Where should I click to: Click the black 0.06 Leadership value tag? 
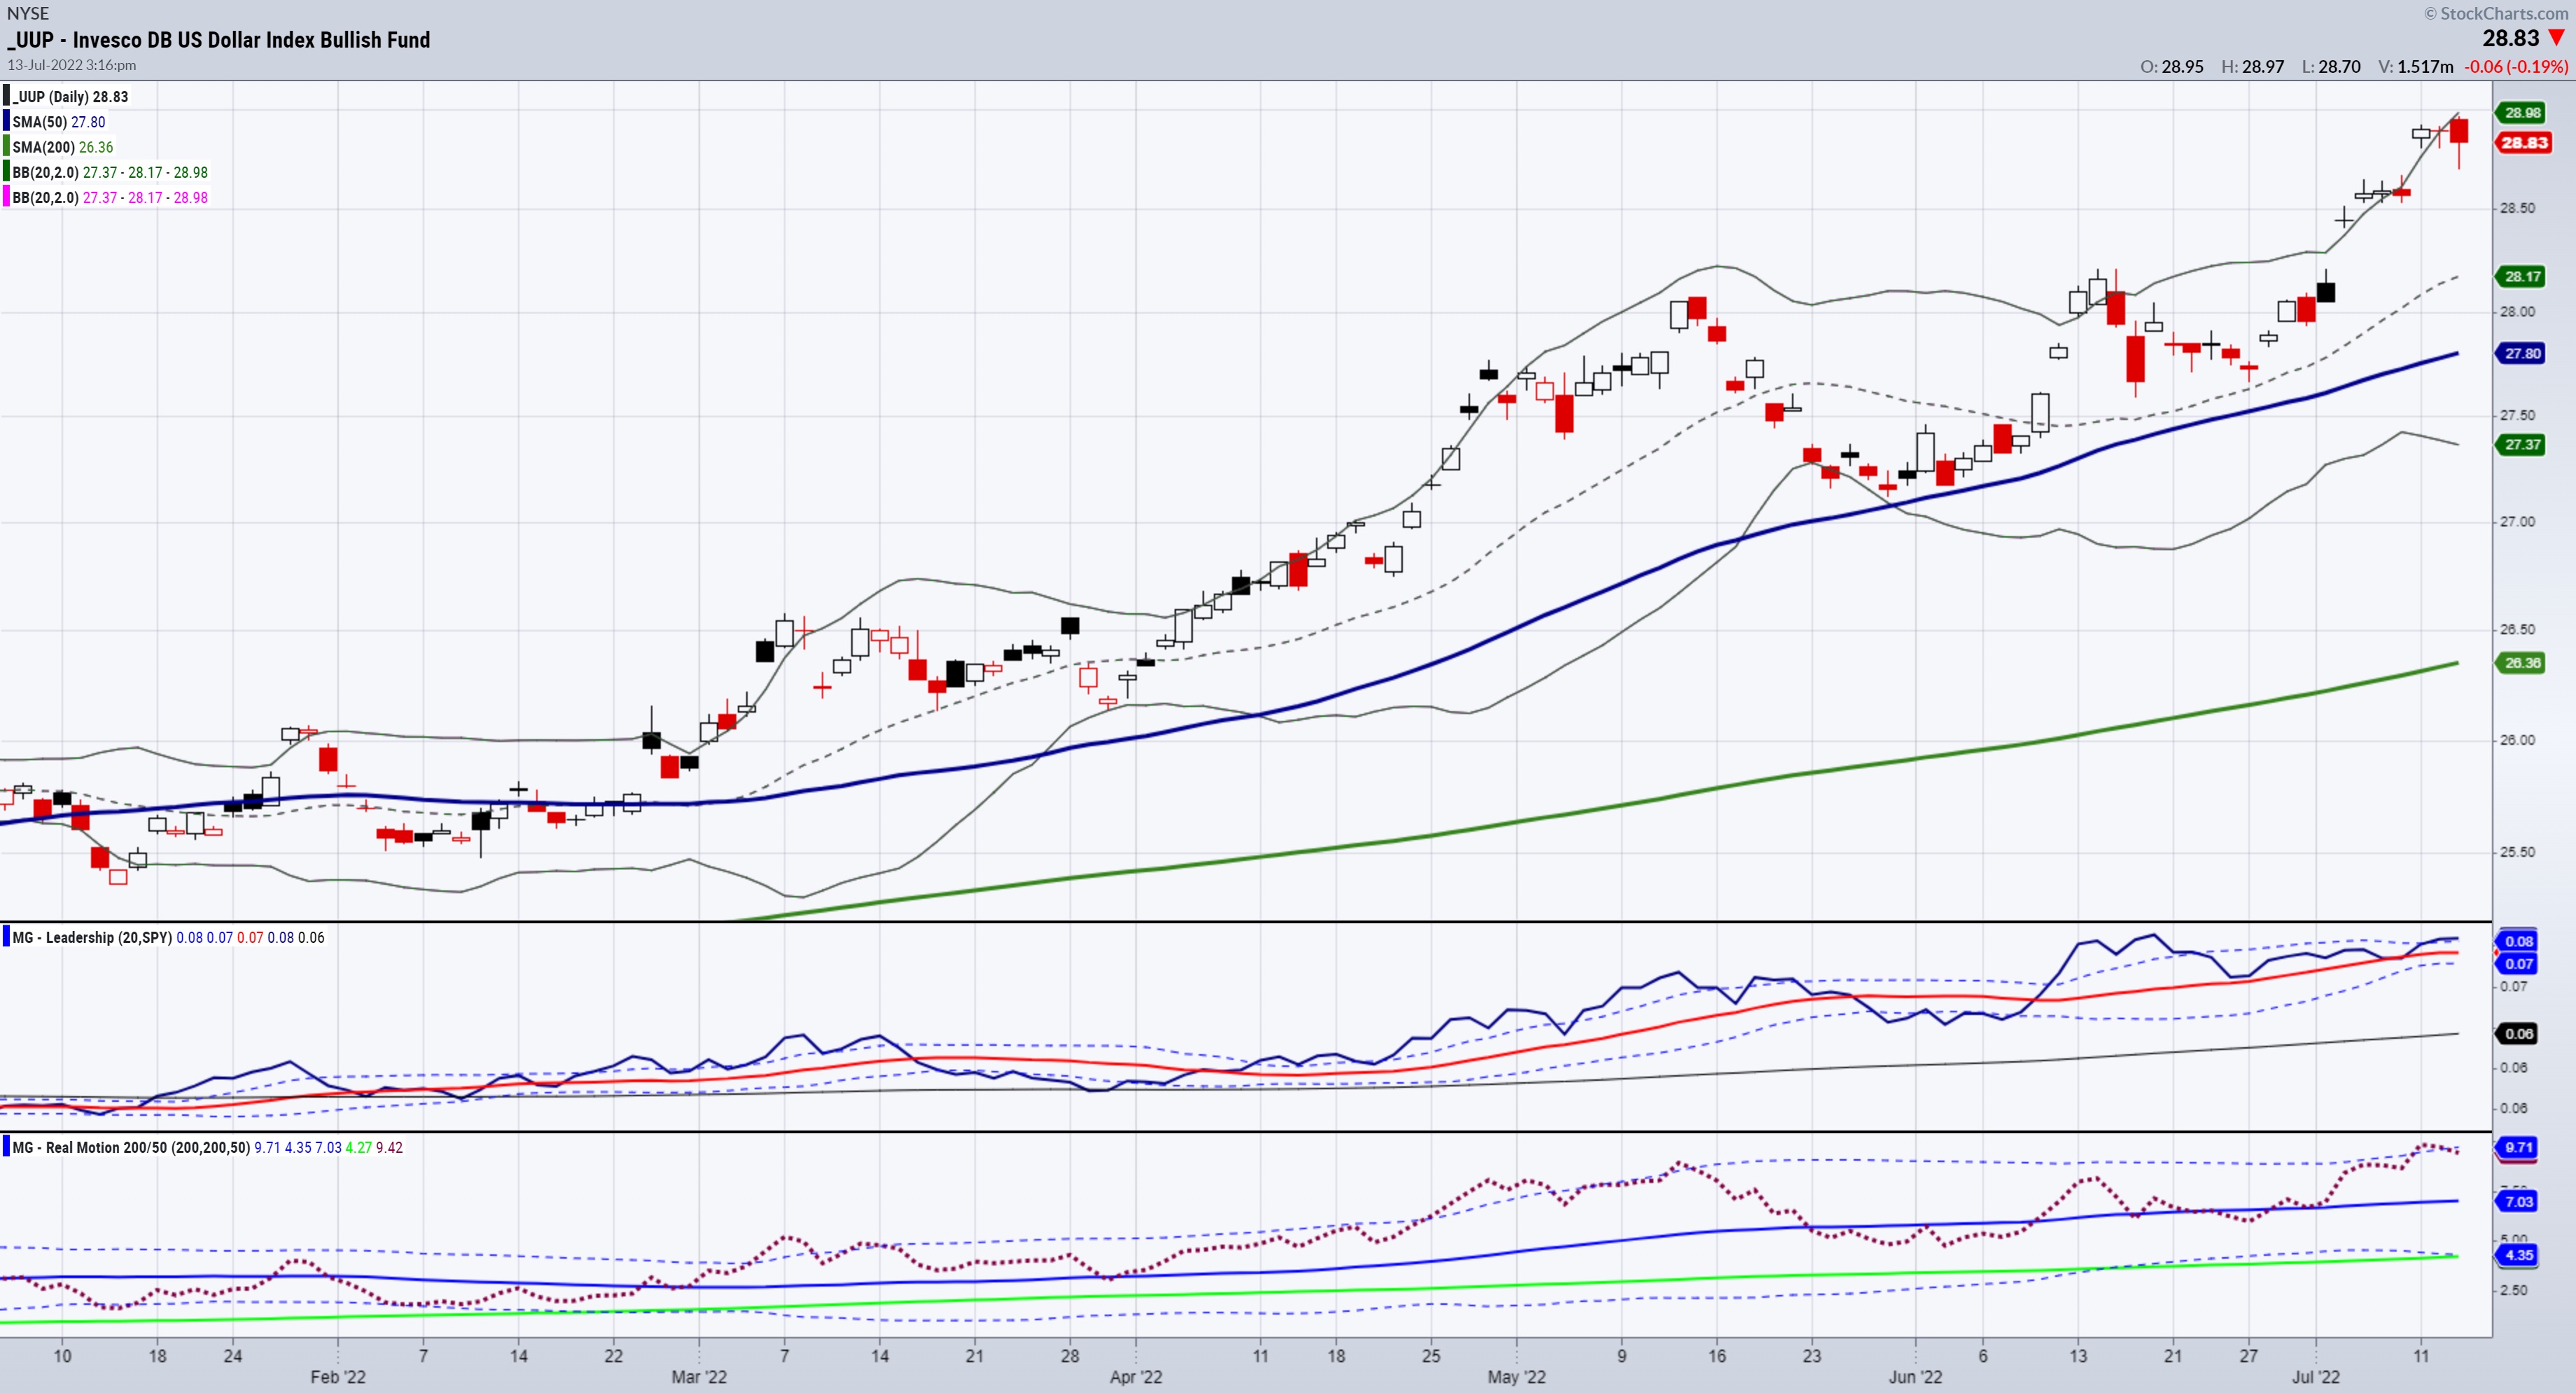(2518, 1034)
